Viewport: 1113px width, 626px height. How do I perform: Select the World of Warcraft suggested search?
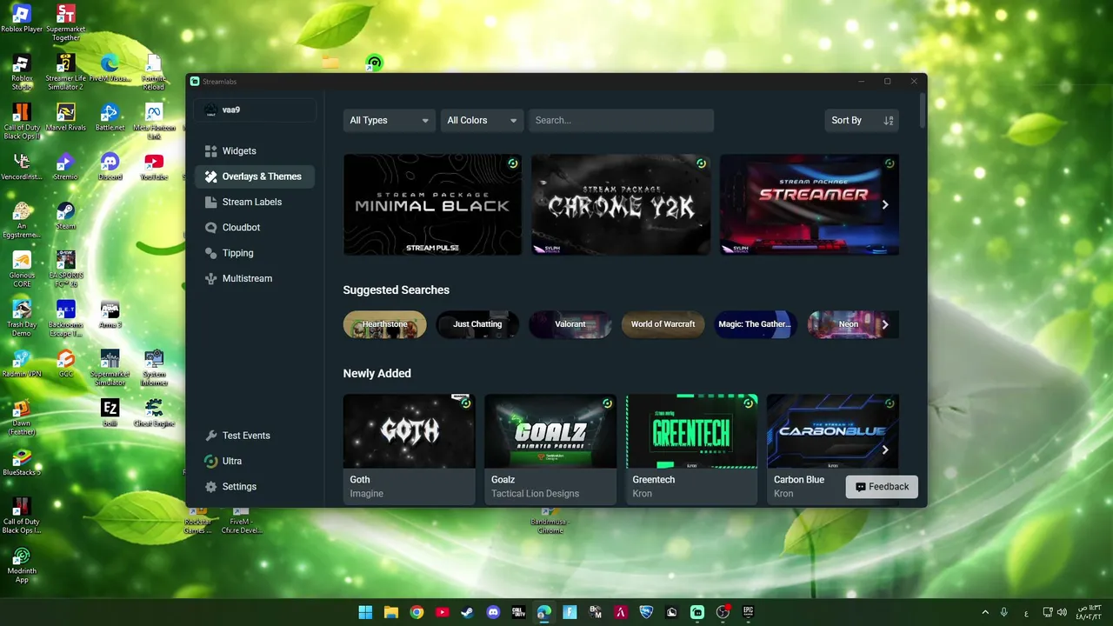point(663,324)
